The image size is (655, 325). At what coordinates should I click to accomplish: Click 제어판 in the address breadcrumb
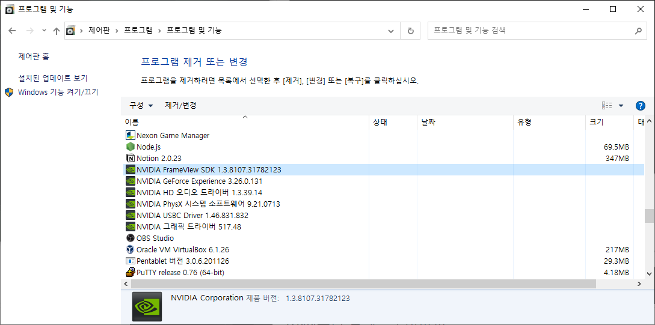(99, 31)
